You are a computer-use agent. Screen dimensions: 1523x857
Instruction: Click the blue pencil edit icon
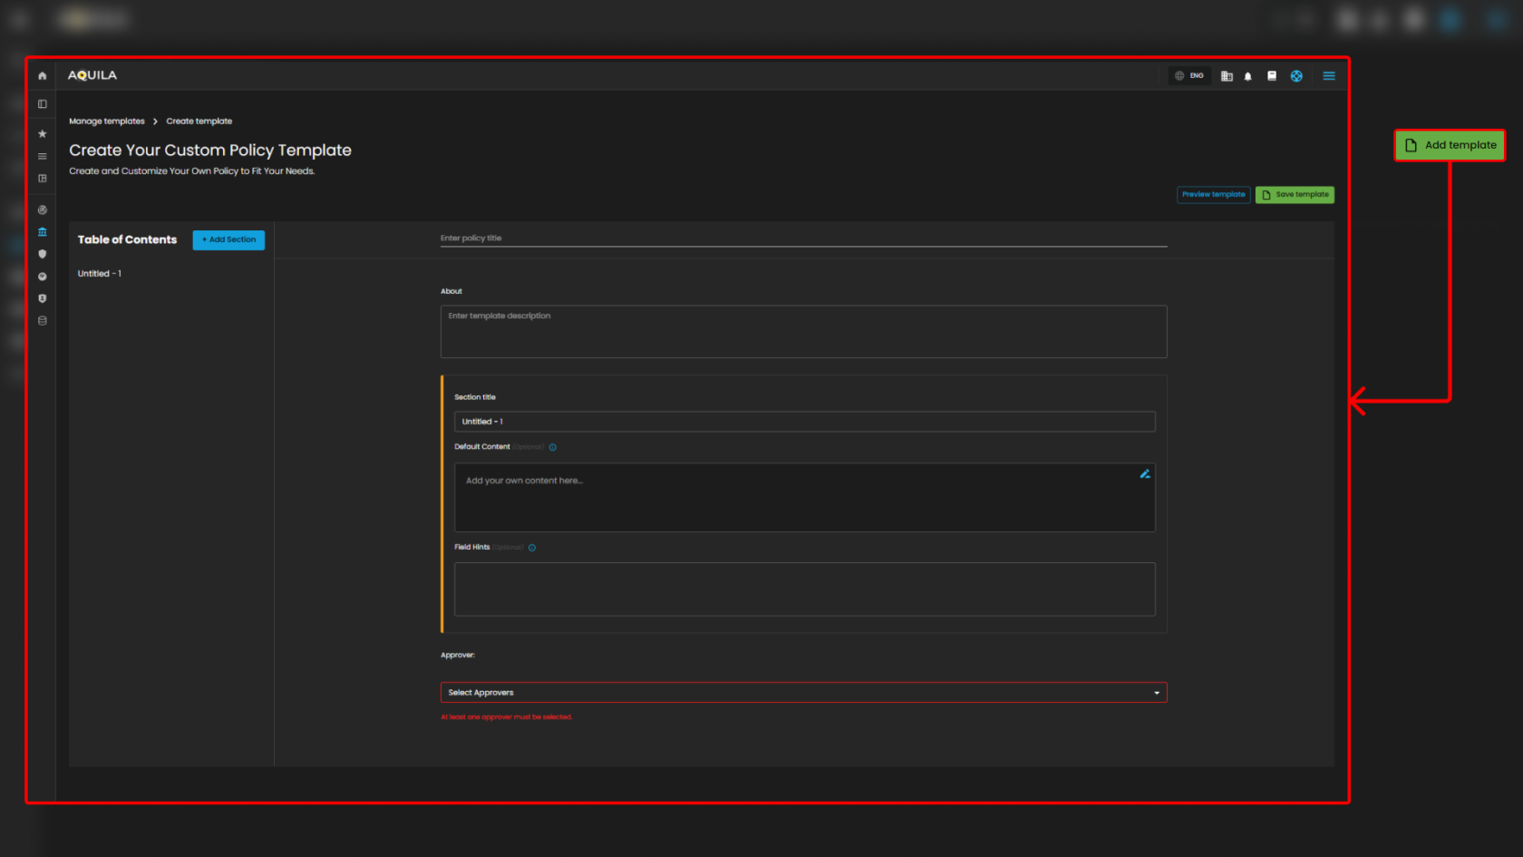(1145, 474)
